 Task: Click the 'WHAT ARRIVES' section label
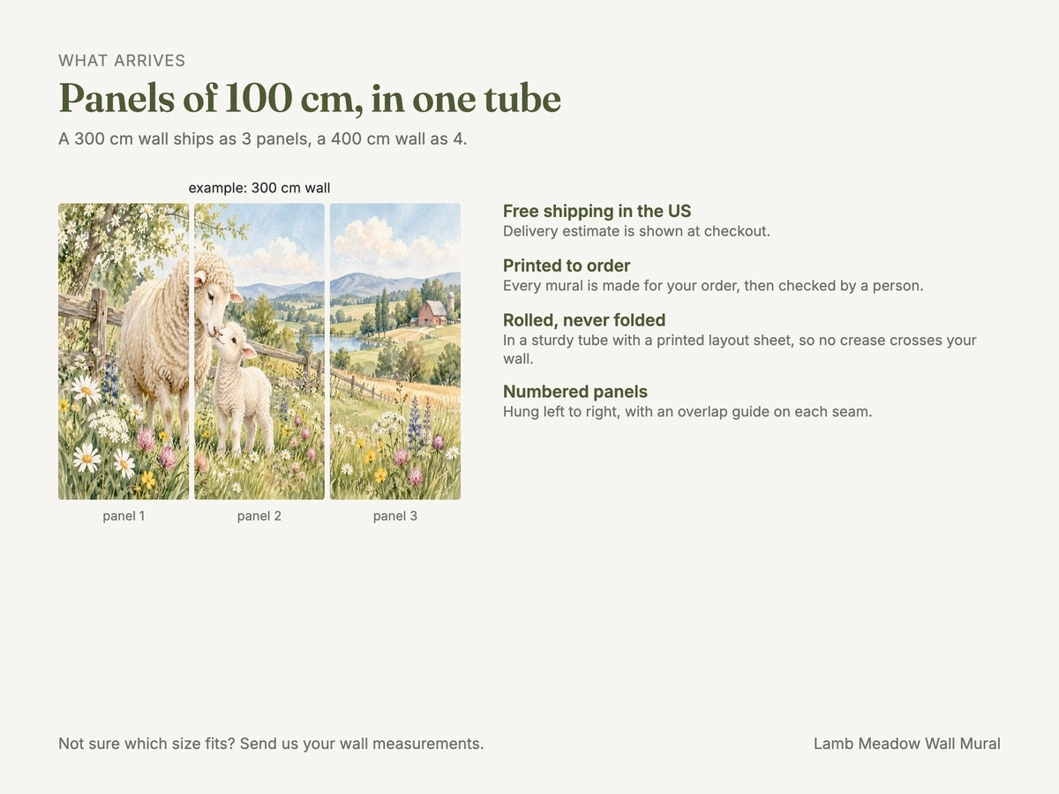pos(122,61)
